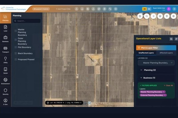Expand the Planning (2) group
The image size is (178, 118).
(156, 70)
